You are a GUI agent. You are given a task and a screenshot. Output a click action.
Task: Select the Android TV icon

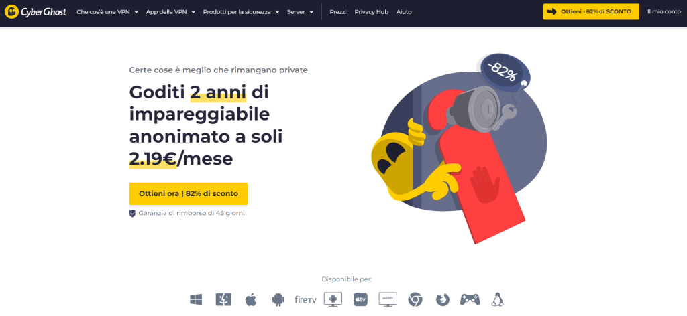coord(333,299)
